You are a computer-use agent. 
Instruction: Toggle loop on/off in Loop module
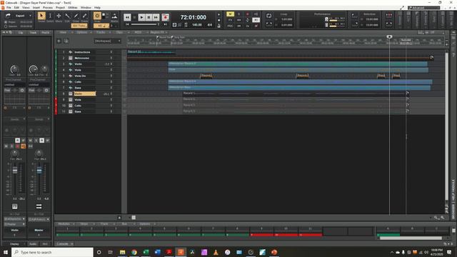pyautogui.click(x=268, y=16)
